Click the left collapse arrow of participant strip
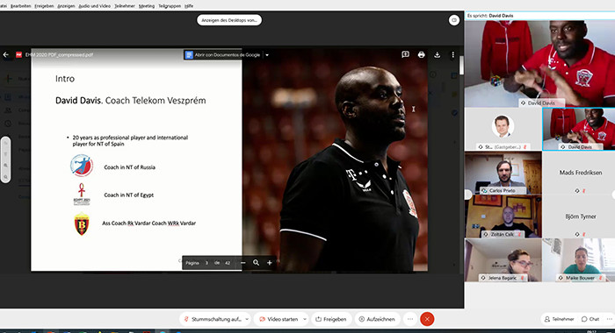615x333 pixels. (467, 194)
